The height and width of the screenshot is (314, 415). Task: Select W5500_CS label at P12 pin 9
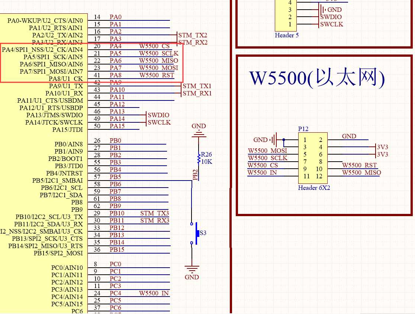pyautogui.click(x=263, y=165)
